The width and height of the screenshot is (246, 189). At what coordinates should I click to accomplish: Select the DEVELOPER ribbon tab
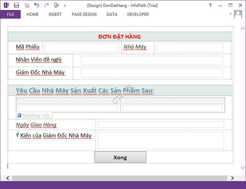138,14
